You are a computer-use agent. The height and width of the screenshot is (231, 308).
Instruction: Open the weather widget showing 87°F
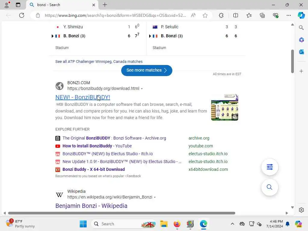click(20, 224)
